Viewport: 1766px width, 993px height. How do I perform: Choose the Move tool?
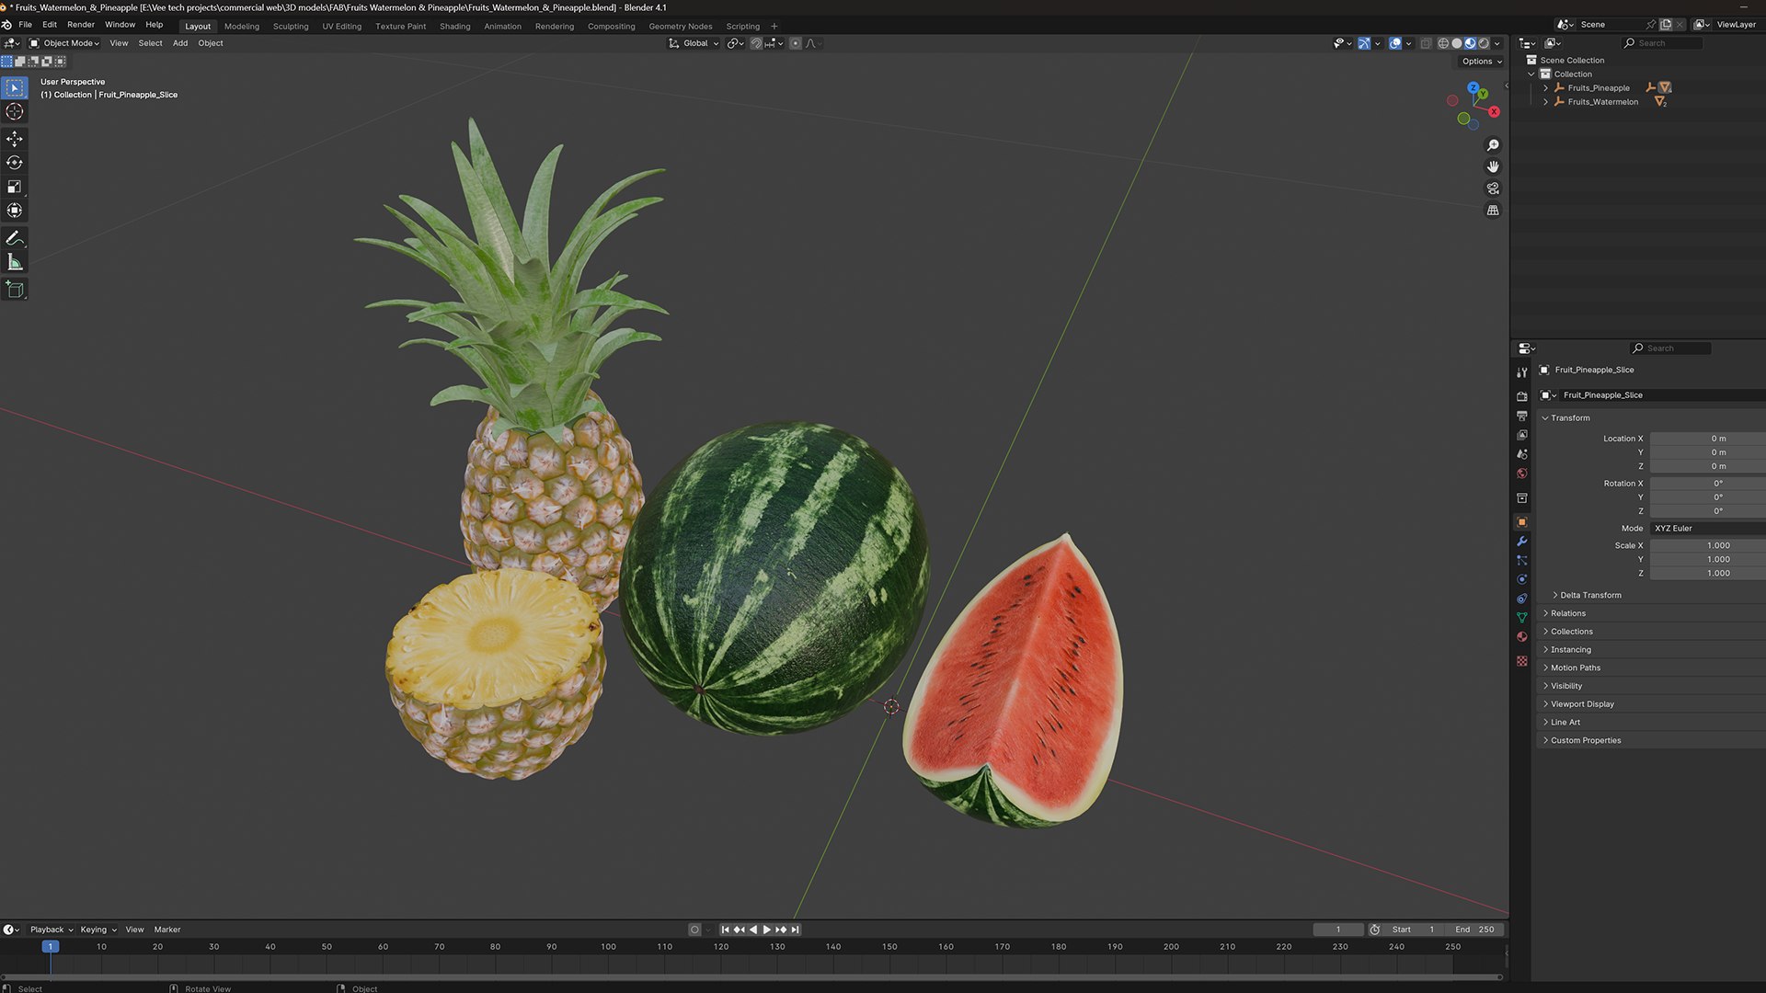[15, 139]
